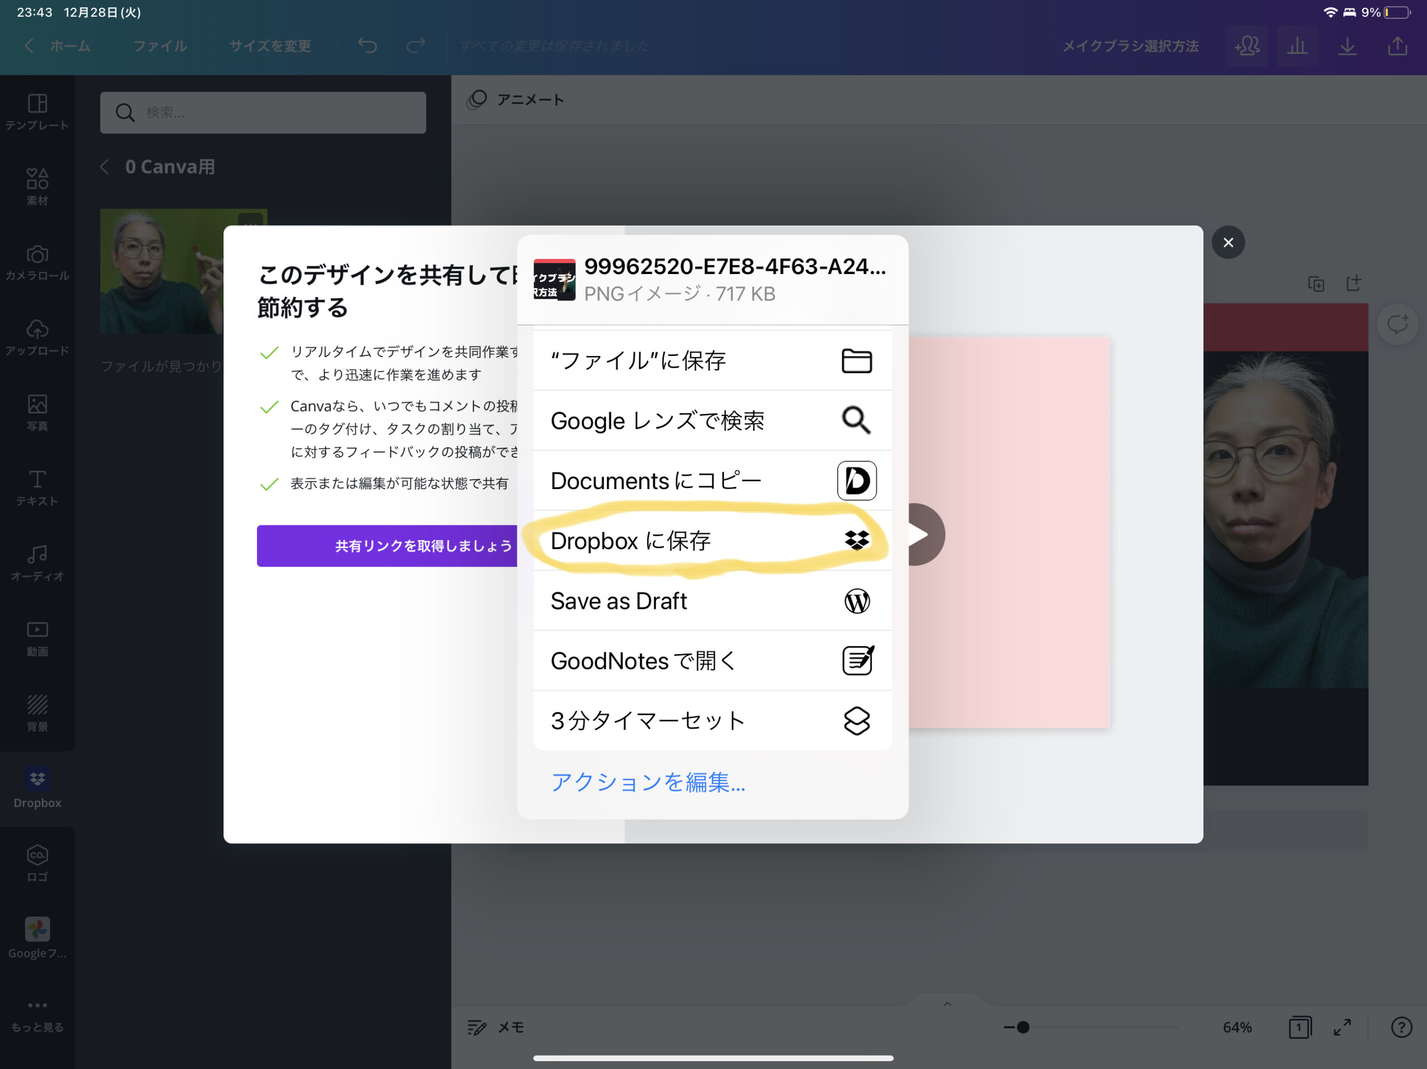Go back from 0 Canva用 folder

tap(104, 167)
